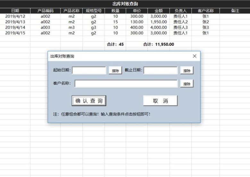Clear the 截止日期 field with 擦除

tap(187, 70)
